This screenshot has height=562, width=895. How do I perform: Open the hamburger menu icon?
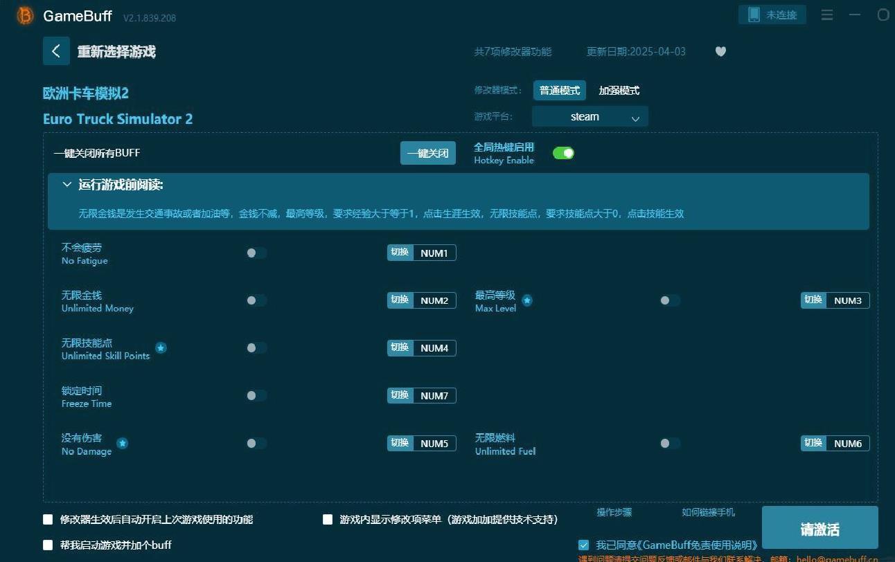point(827,15)
